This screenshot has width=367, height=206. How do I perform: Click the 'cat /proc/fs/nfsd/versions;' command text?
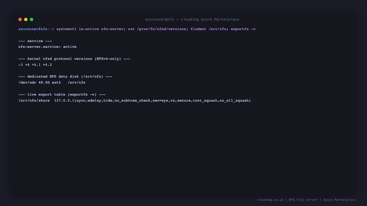click(x=158, y=29)
